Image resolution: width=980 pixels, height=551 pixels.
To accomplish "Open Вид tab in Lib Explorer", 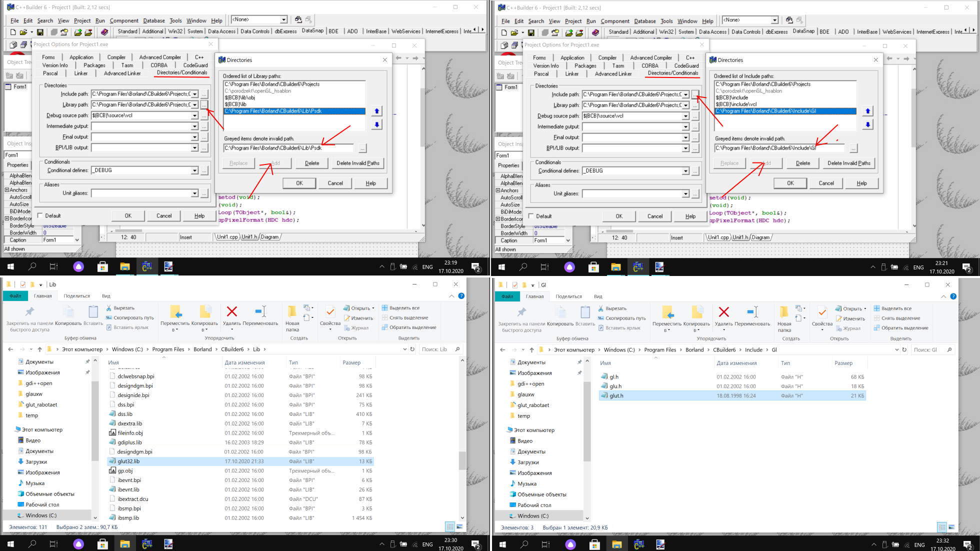I will click(x=106, y=296).
